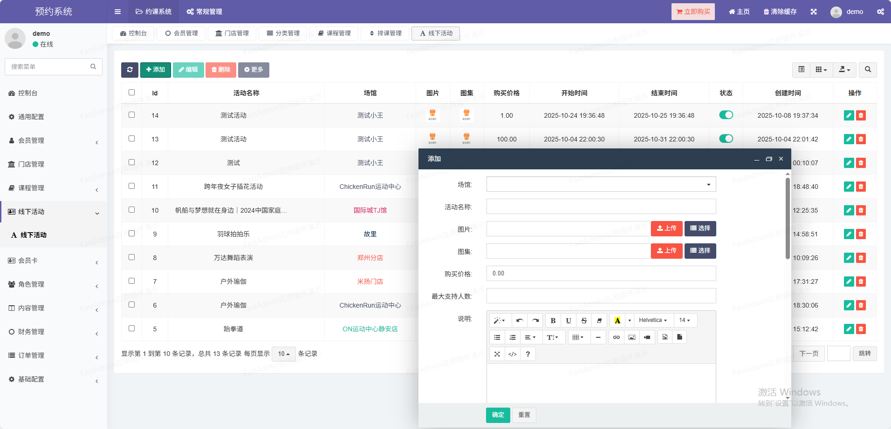Click the underline formatting icon
Image resolution: width=891 pixels, height=429 pixels.
tap(568, 321)
